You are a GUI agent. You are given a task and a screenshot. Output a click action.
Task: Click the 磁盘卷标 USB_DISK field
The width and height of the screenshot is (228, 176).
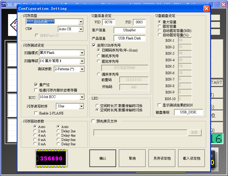tap(188, 112)
